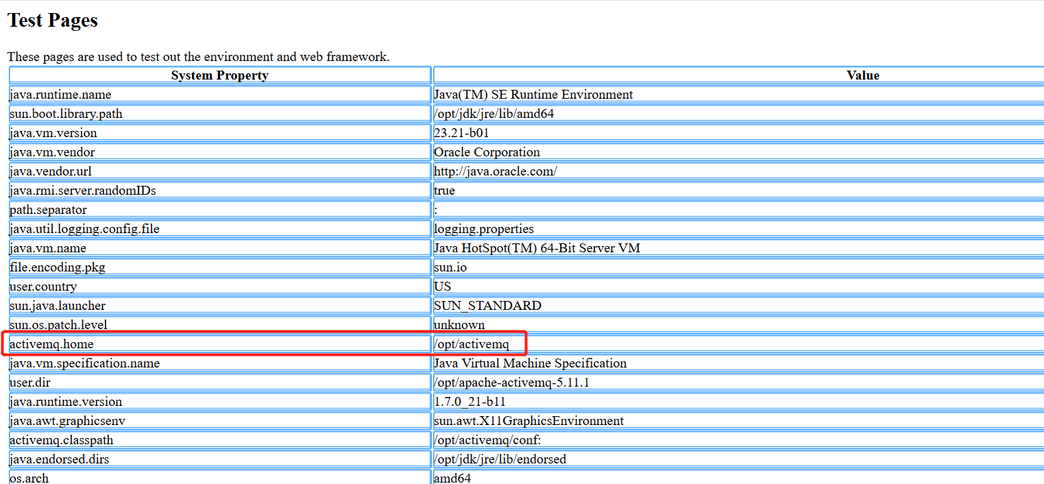This screenshot has height=484, width=1044.
Task: Select the activemq.classpath property cell
Action: click(x=60, y=439)
